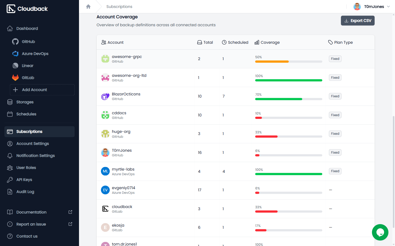
Task: Choose the GitLab fox icon in sidebar
Action: [15, 78]
